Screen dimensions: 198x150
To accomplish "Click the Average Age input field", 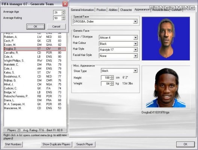I will click(x=57, y=12).
